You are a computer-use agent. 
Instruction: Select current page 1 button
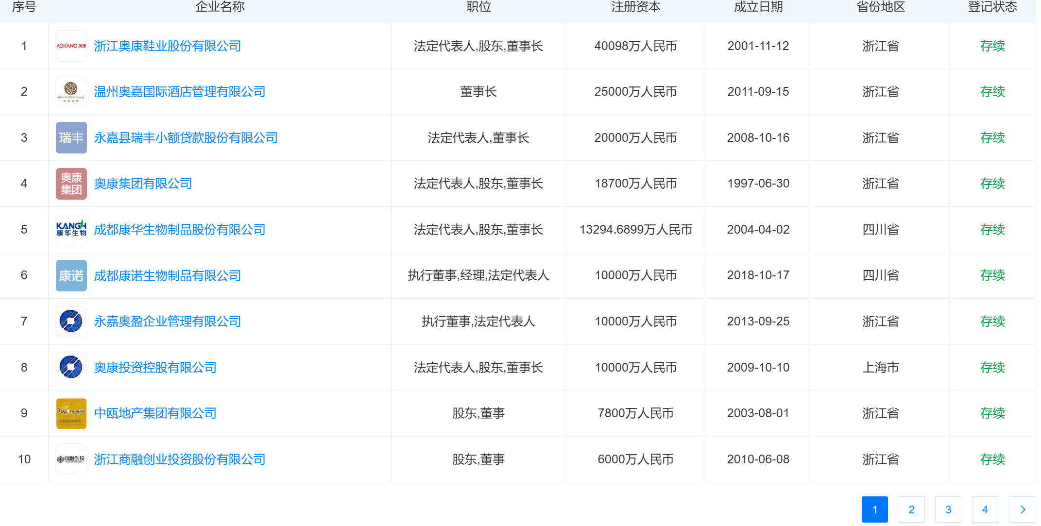coord(874,509)
